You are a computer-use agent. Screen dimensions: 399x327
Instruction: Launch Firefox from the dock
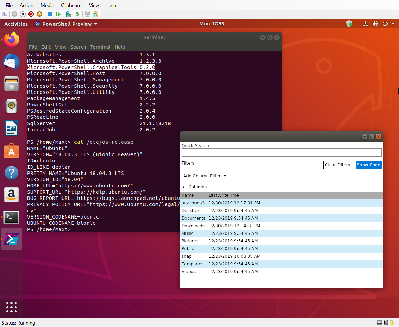pos(11,39)
